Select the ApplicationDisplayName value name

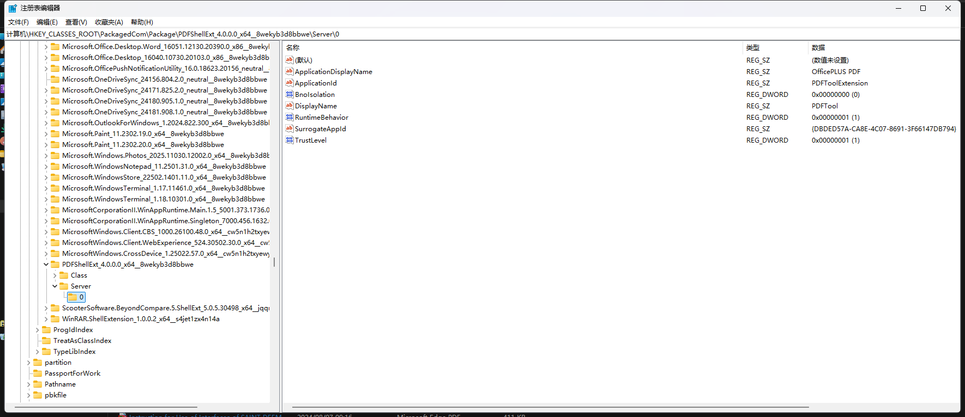coord(334,71)
